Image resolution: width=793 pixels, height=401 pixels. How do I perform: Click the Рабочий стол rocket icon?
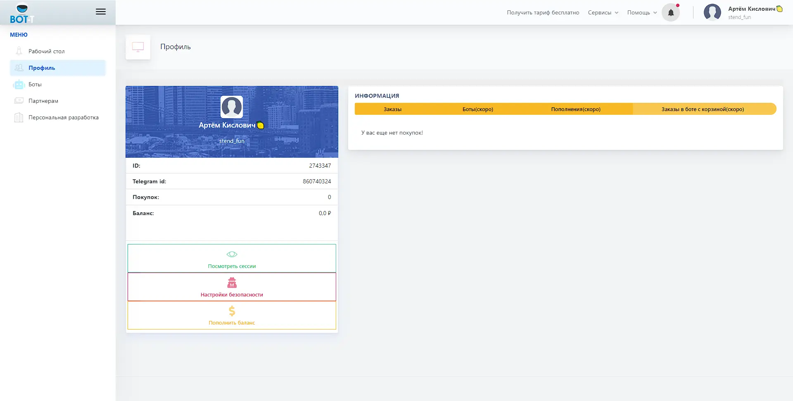click(19, 51)
